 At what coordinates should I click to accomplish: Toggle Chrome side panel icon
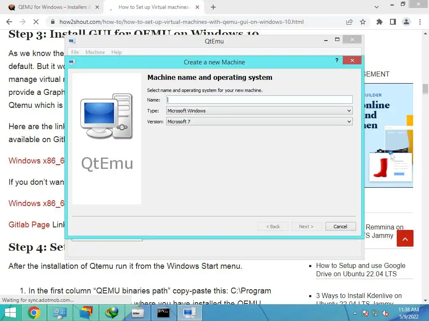[x=393, y=22]
